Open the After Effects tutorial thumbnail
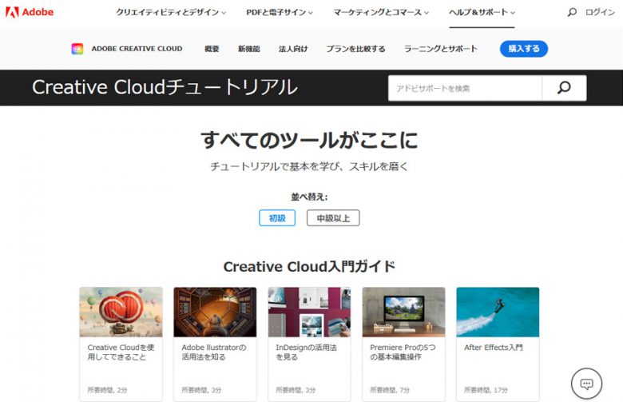 (498, 312)
